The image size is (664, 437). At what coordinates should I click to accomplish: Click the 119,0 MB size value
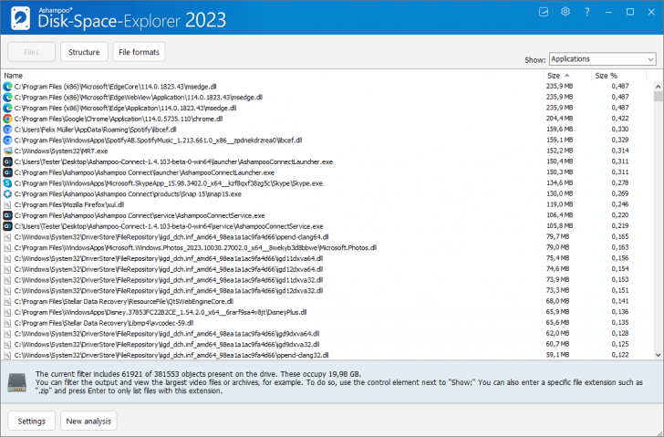[559, 204]
